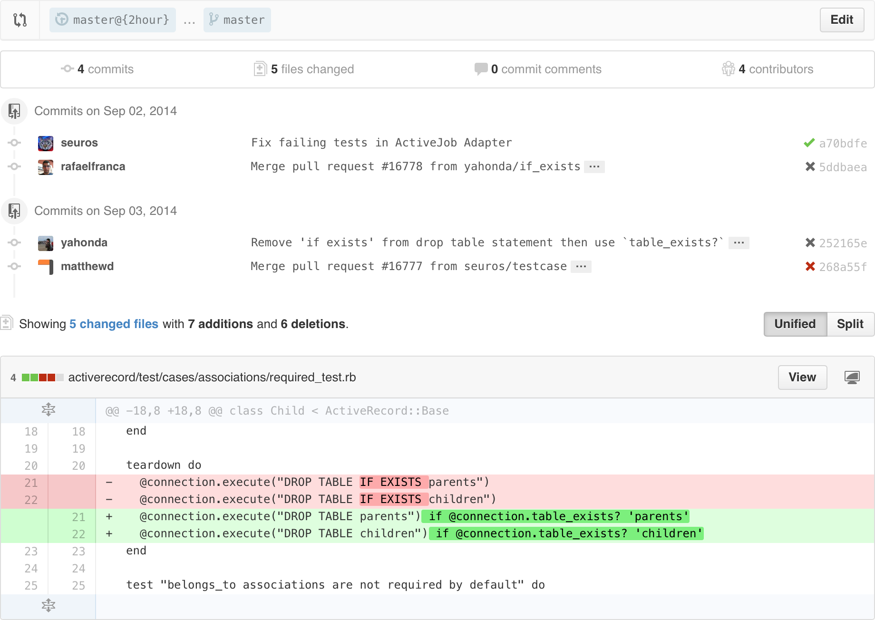This screenshot has width=875, height=620.
Task: Click the Sep 02, 2014 commits group icon
Action: pyautogui.click(x=14, y=111)
